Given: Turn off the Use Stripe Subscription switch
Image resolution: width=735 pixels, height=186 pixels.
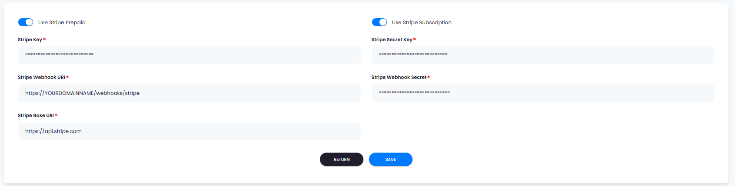Looking at the screenshot, I should 379,22.
